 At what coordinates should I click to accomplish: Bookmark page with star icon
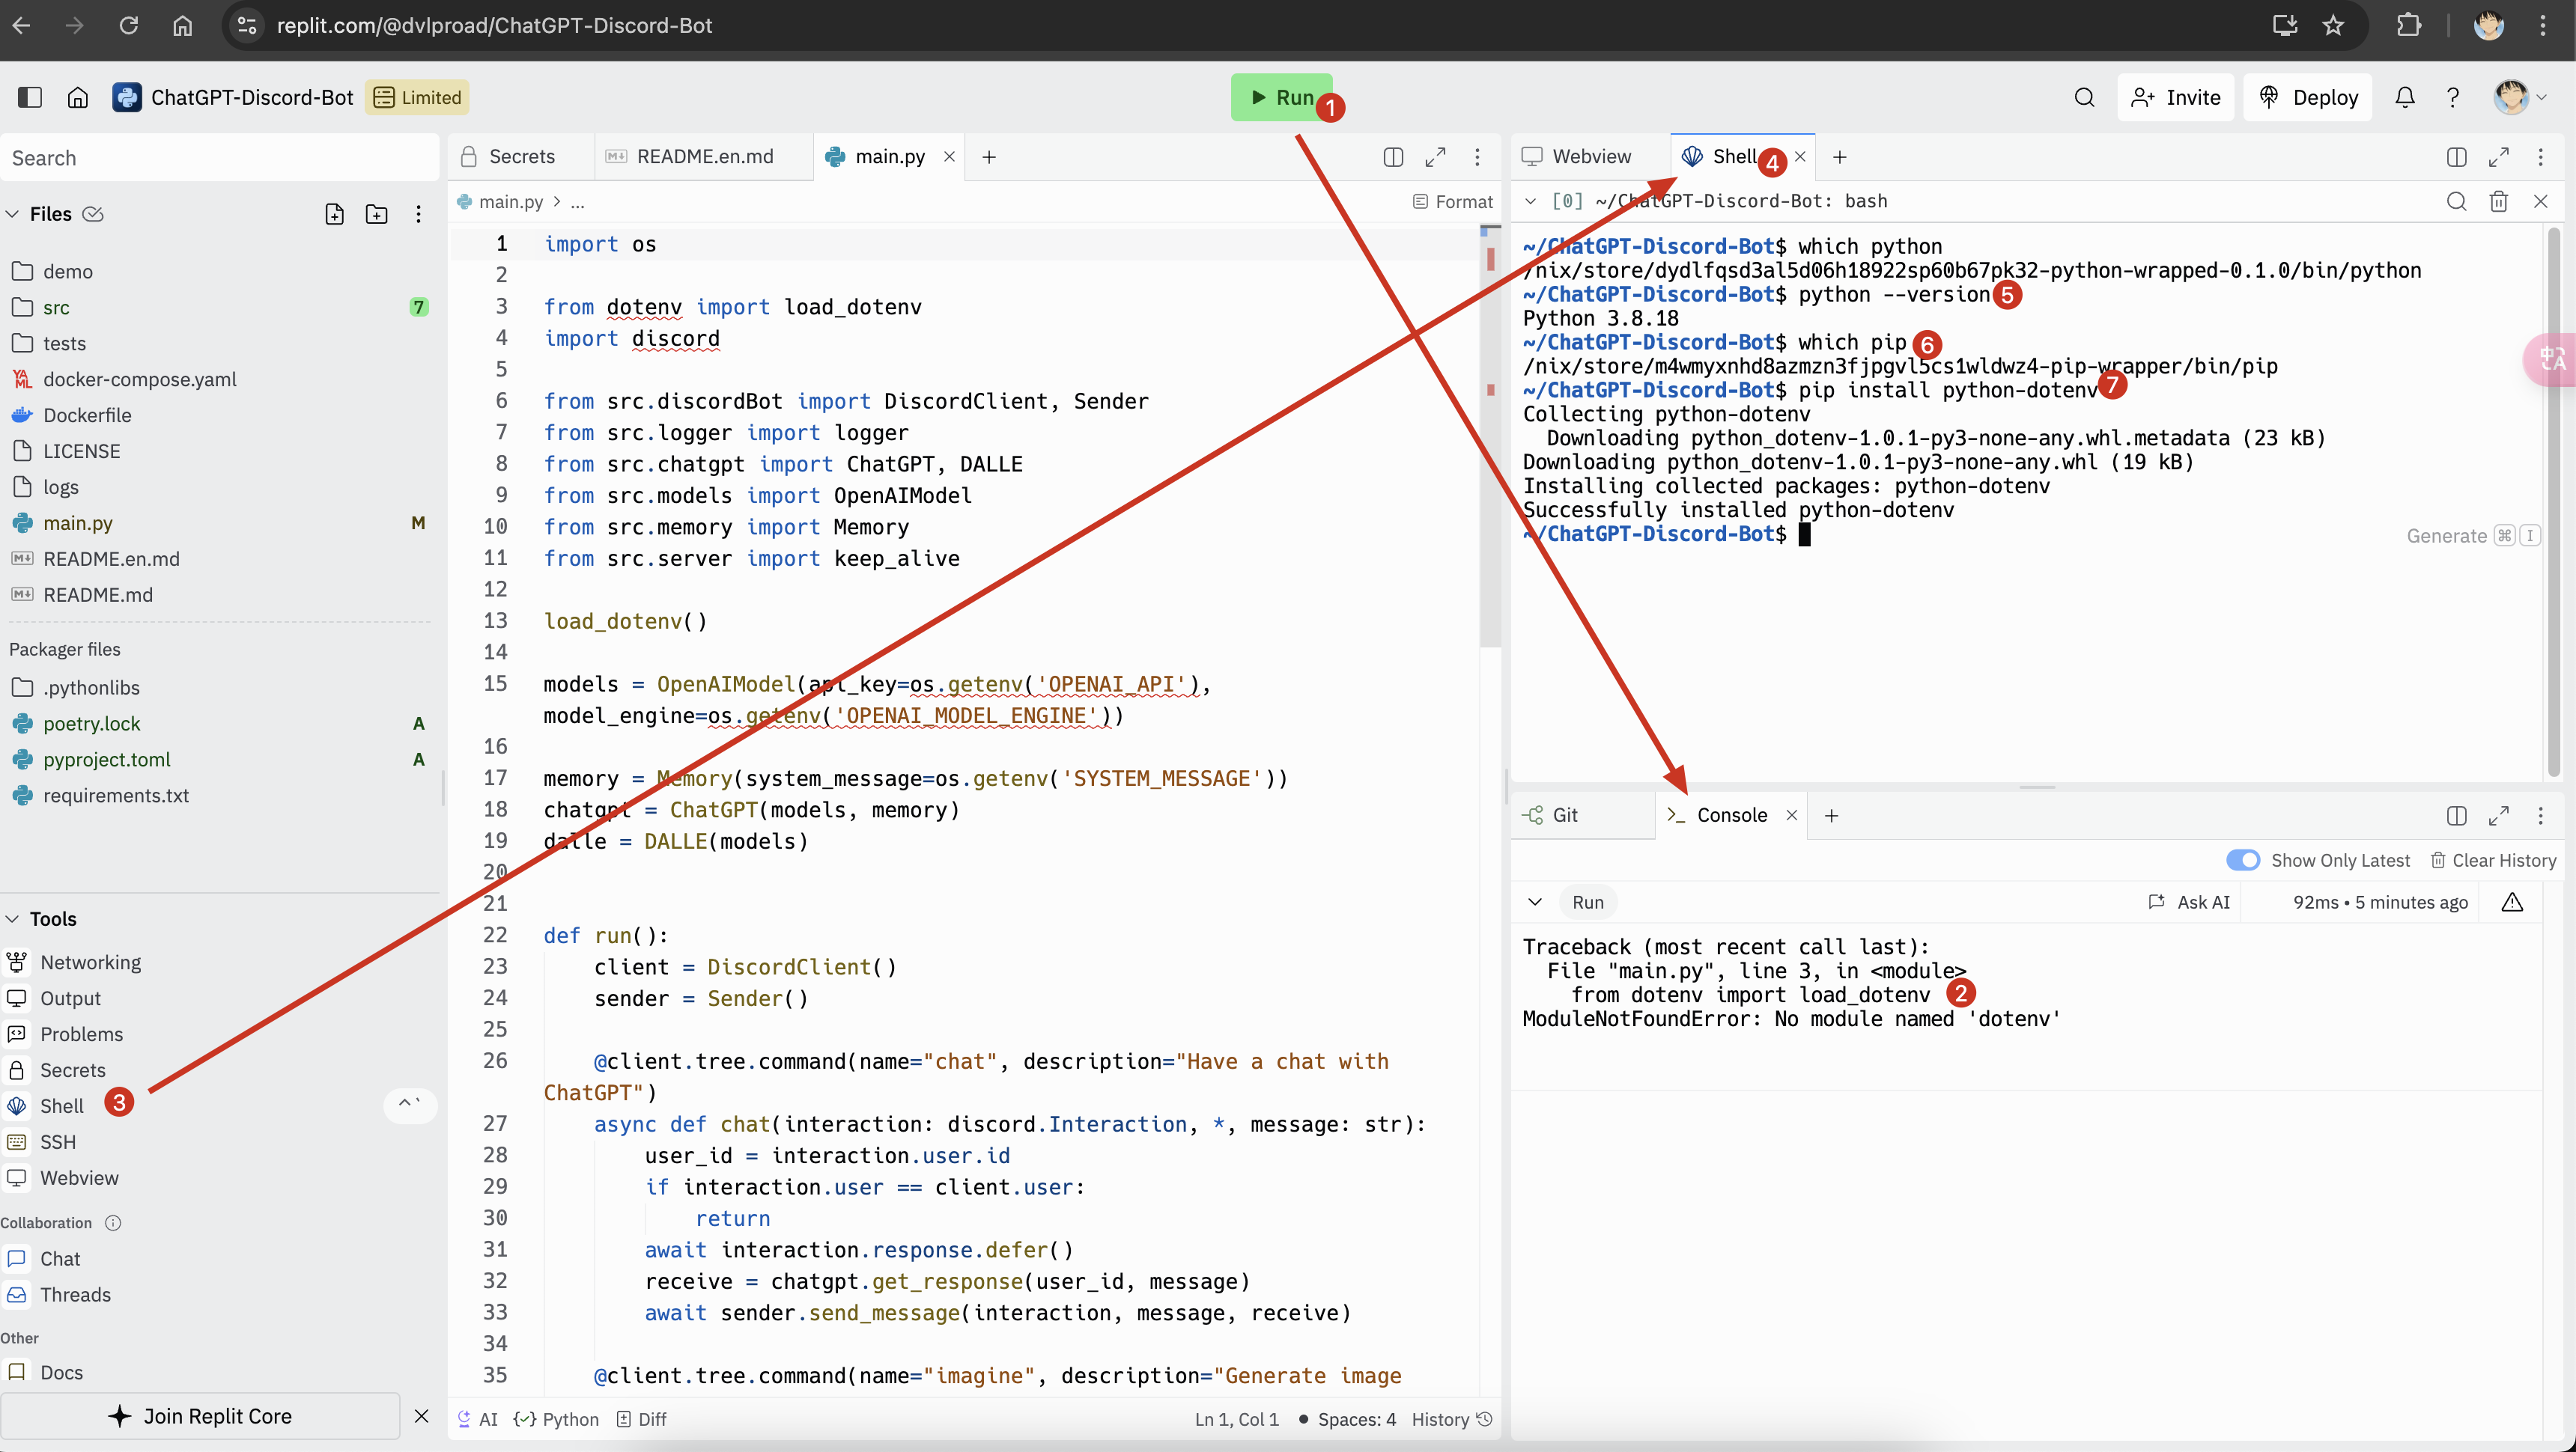[x=2333, y=25]
